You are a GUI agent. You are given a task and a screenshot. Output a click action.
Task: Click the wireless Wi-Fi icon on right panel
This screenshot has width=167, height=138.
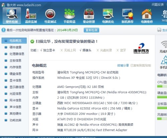coord(164,44)
